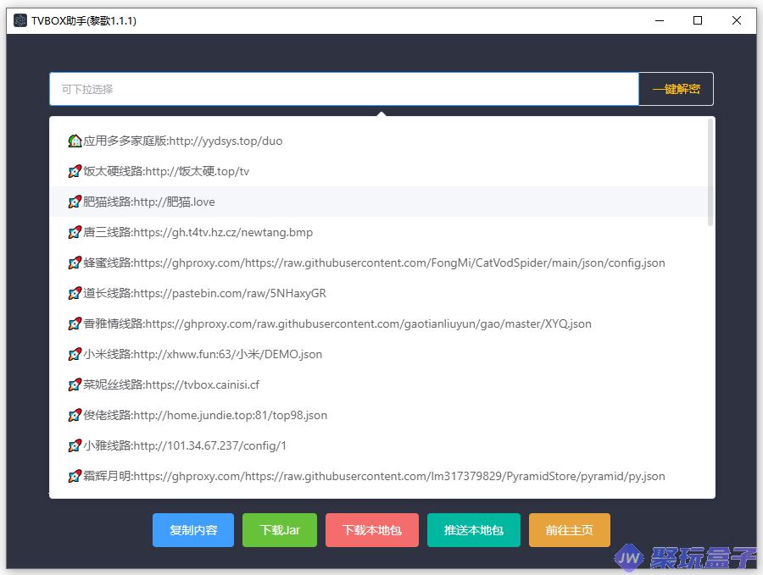Click the rocket icon beside 小雅线路
Screen dimensions: 763x575
tap(75, 445)
